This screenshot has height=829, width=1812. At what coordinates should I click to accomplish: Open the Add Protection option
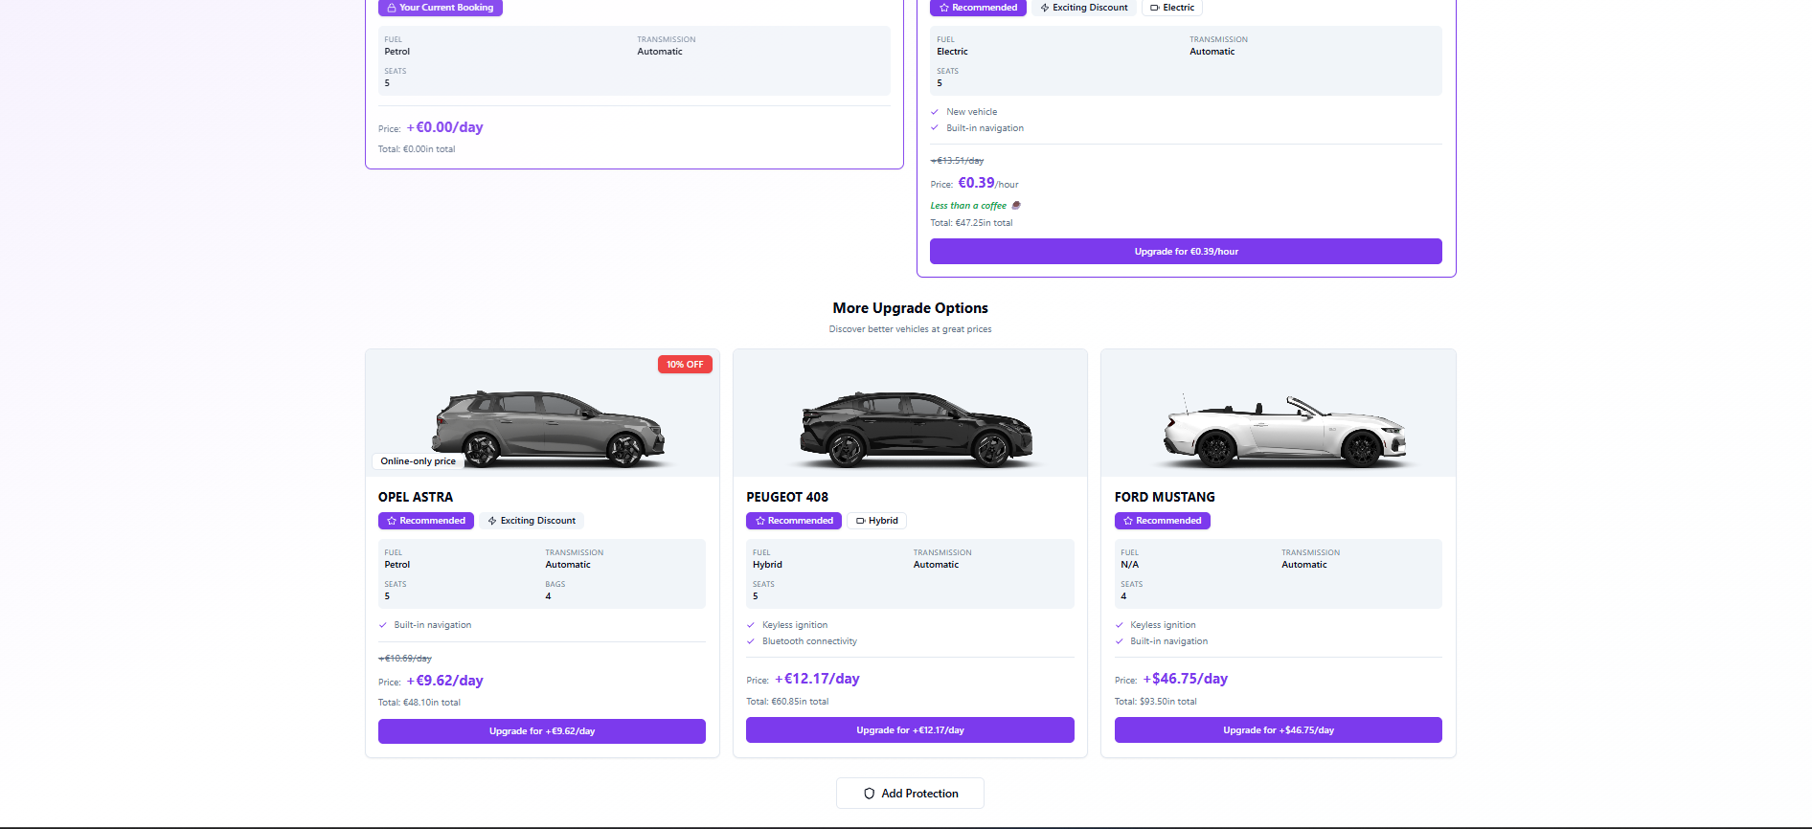(x=910, y=794)
